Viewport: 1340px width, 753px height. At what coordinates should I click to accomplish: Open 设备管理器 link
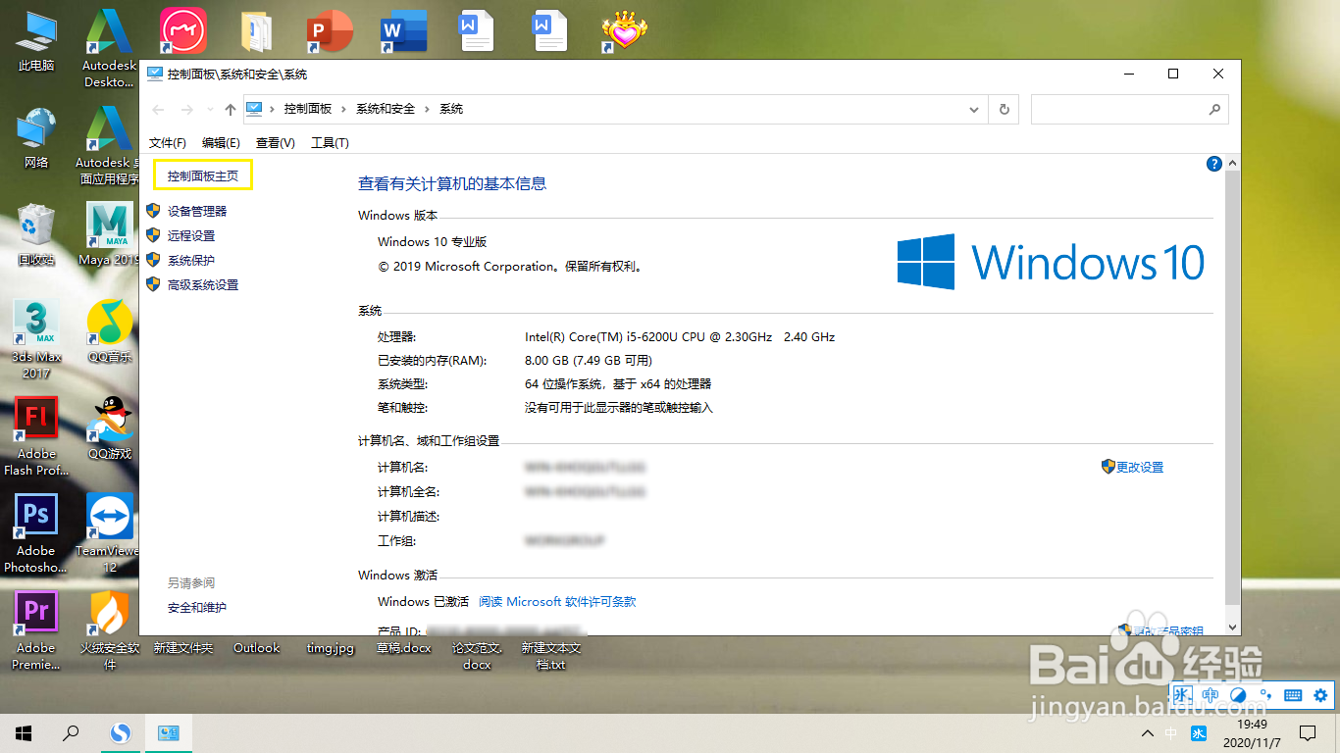tap(196, 211)
